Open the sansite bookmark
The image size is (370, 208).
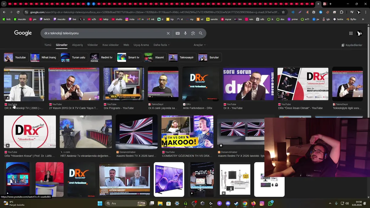[212, 19]
